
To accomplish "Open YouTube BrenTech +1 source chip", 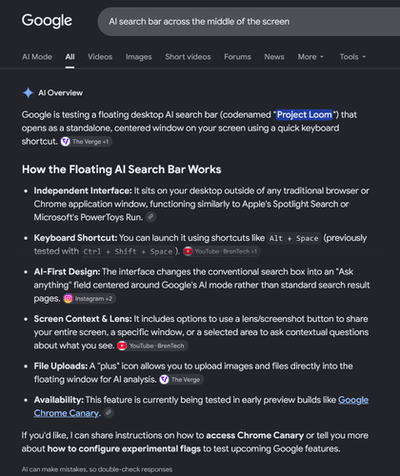I will (222, 251).
